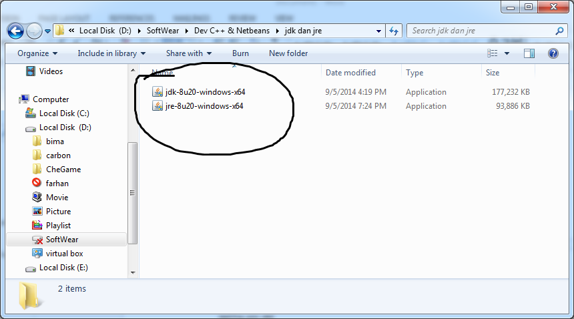Select Computer in navigation pane
574x319 pixels.
(x=51, y=99)
